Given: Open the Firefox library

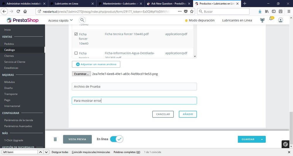Looking at the screenshot, I should (x=267, y=11).
